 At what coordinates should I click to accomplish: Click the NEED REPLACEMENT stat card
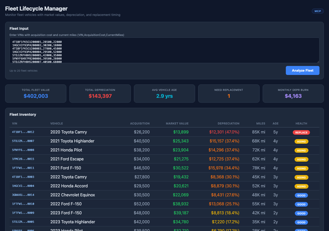click(x=229, y=93)
